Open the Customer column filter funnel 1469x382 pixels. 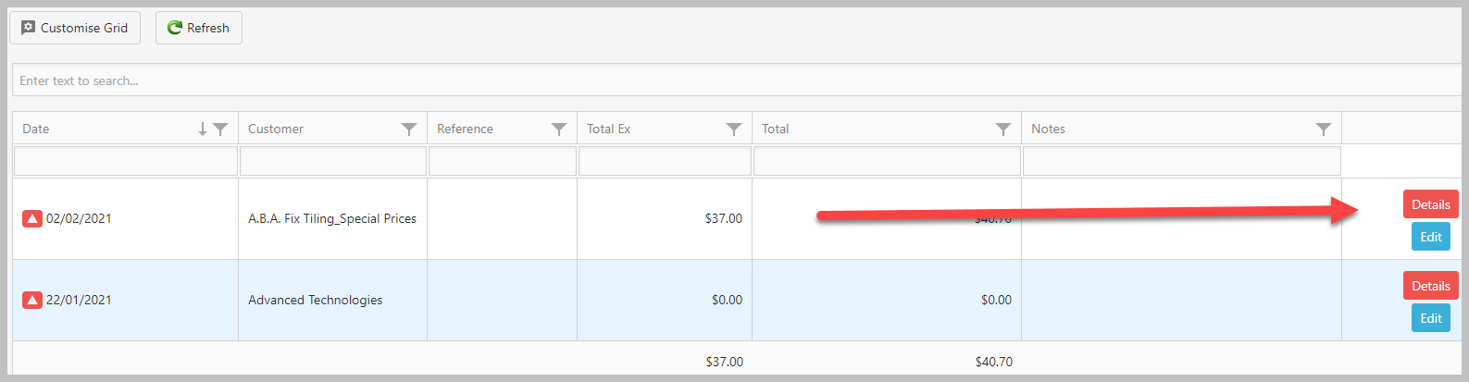coord(409,129)
